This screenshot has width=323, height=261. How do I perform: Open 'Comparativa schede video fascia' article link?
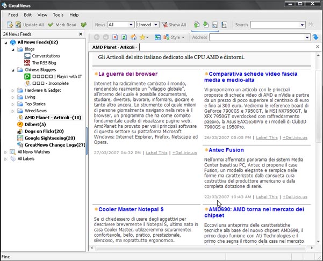[x=250, y=77]
